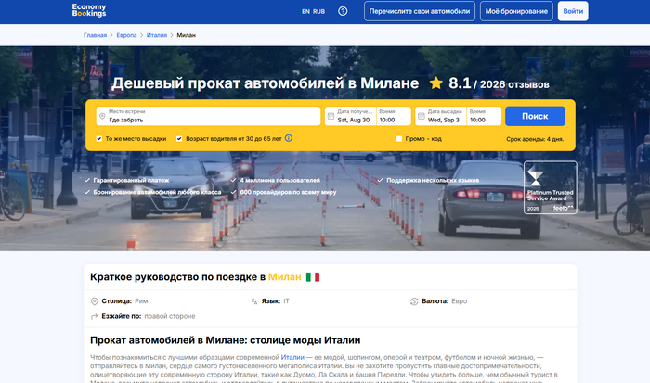
Task: Follow the 'Италии' link in article text
Action: 292,357
